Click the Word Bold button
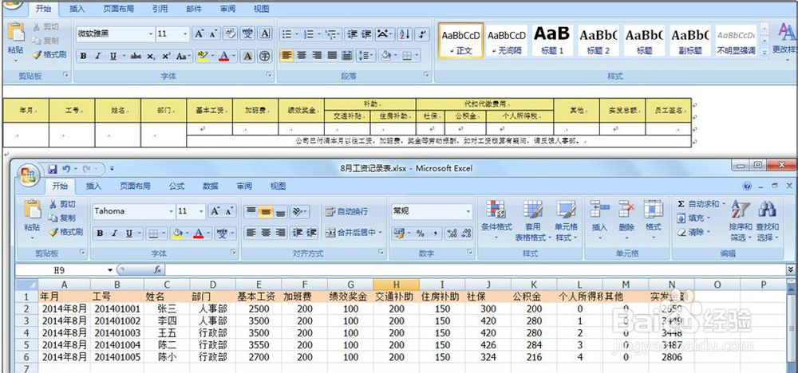The width and height of the screenshot is (798, 373). pos(84,56)
